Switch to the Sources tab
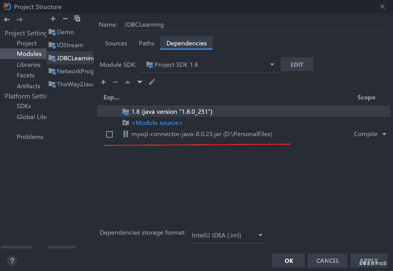The image size is (393, 271). (x=116, y=43)
